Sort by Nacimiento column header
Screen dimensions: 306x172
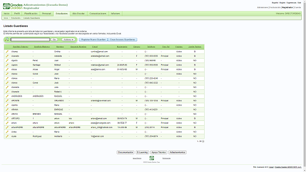coord(122,47)
